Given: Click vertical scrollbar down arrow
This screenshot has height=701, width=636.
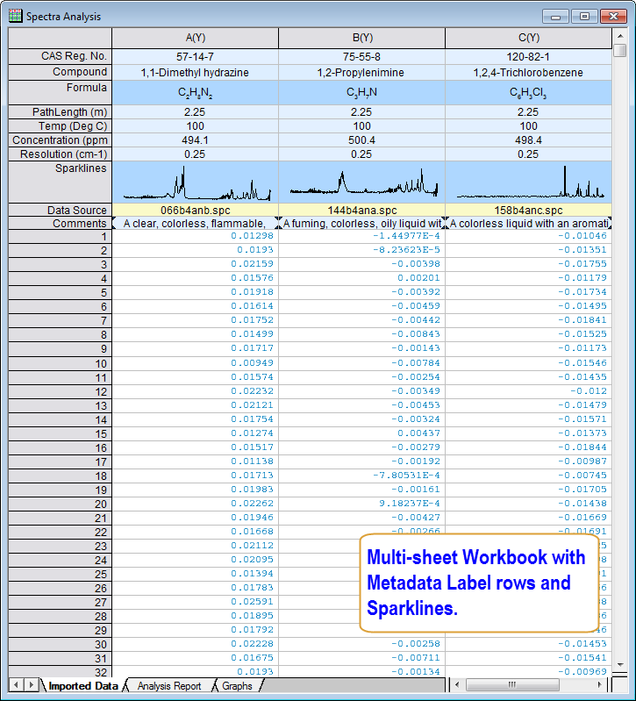Looking at the screenshot, I should pos(620,666).
